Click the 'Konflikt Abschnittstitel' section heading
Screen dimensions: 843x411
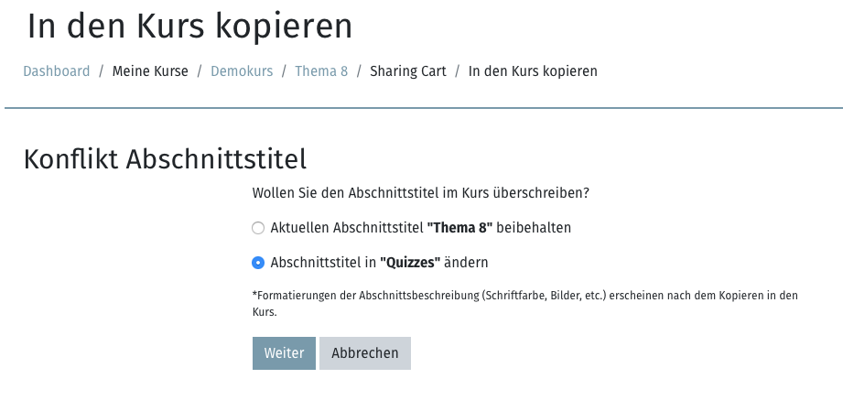pyautogui.click(x=165, y=160)
